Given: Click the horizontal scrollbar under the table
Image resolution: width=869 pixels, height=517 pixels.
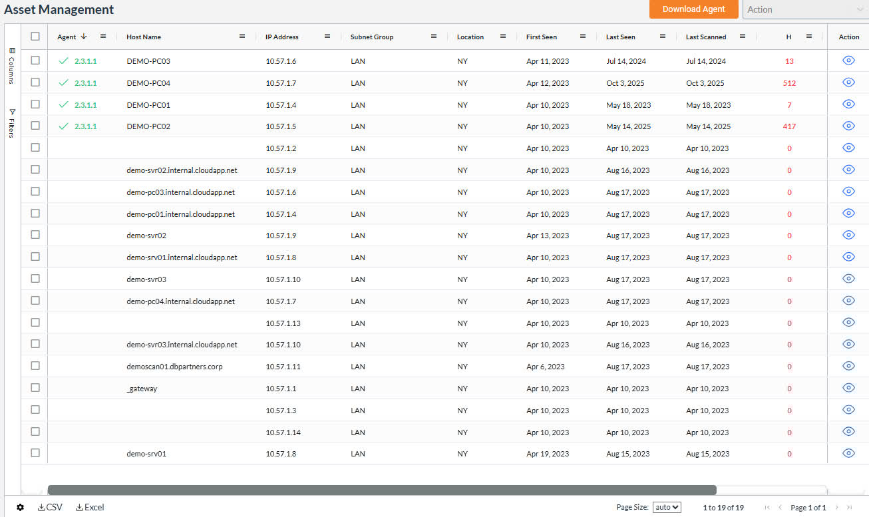Looking at the screenshot, I should point(381,490).
